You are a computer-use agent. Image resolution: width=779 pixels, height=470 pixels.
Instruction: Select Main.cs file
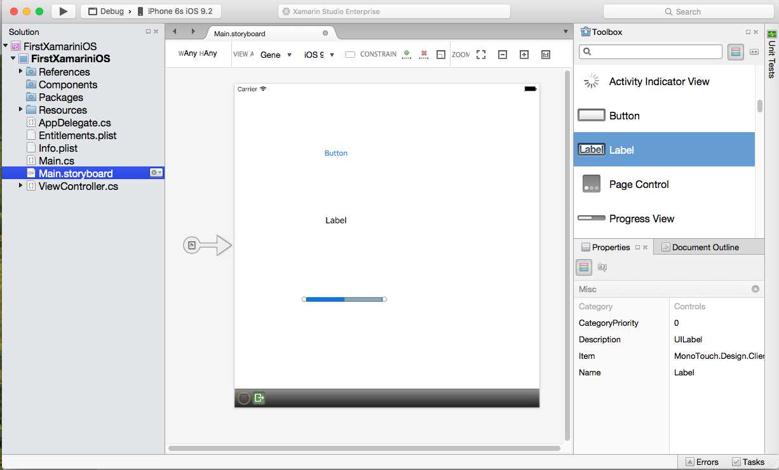pos(57,161)
